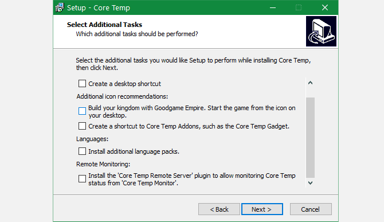Click the scroll down arrow in tasks list
The image size is (384, 222).
tap(310, 183)
